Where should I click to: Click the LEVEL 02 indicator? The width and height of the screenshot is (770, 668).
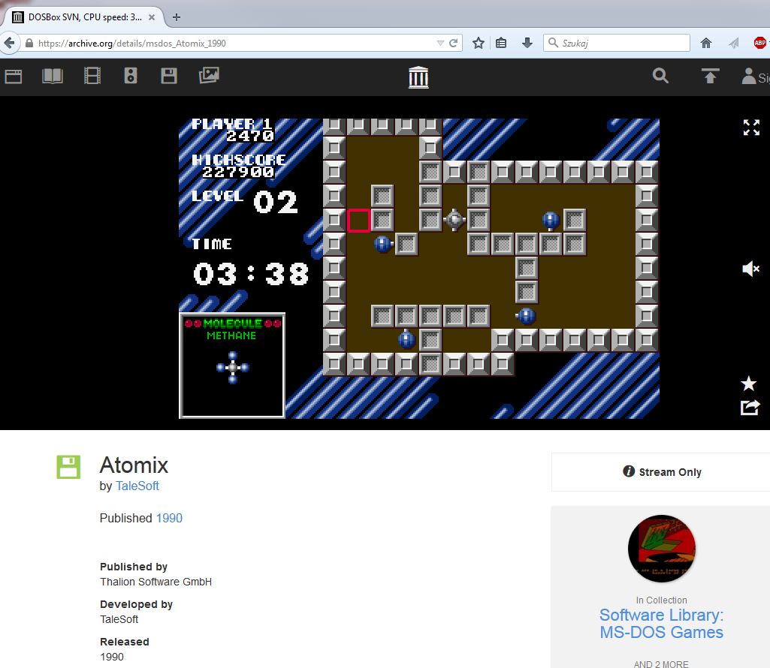click(245, 200)
